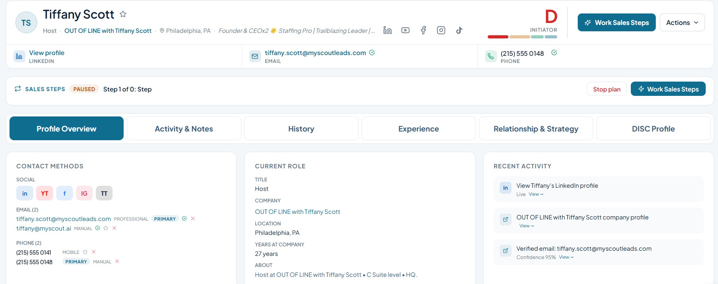Viewport: 718px width, 284px height.
Task: Click external-link icon beside Verified email activity
Action: (x=506, y=251)
